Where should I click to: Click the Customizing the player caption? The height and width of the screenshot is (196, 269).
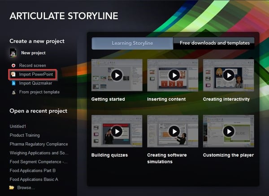[228, 155]
